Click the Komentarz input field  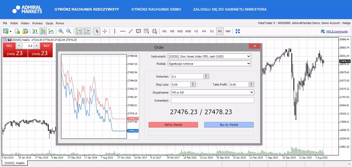(x=213, y=101)
